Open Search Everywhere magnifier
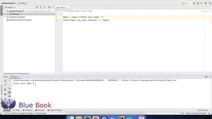Image resolution: width=212 pixels, height=119 pixels. click(210, 3)
